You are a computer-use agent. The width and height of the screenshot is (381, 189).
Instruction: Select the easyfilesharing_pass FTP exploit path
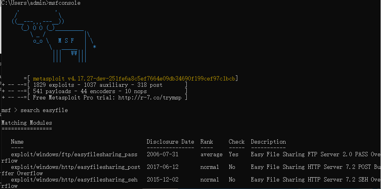point(74,154)
